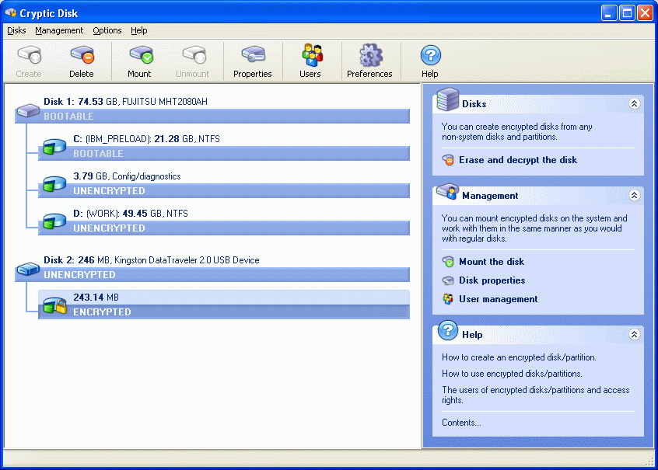Viewport: 658px width, 470px height.
Task: Collapse the Disks side panel
Action: tap(634, 103)
